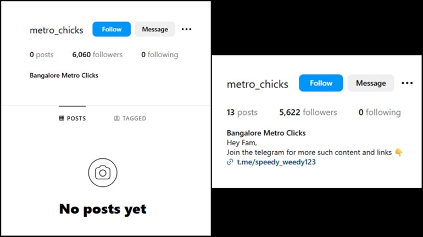Click the chain link icon beside telegram URL
The image size is (423, 237).
coord(230,162)
